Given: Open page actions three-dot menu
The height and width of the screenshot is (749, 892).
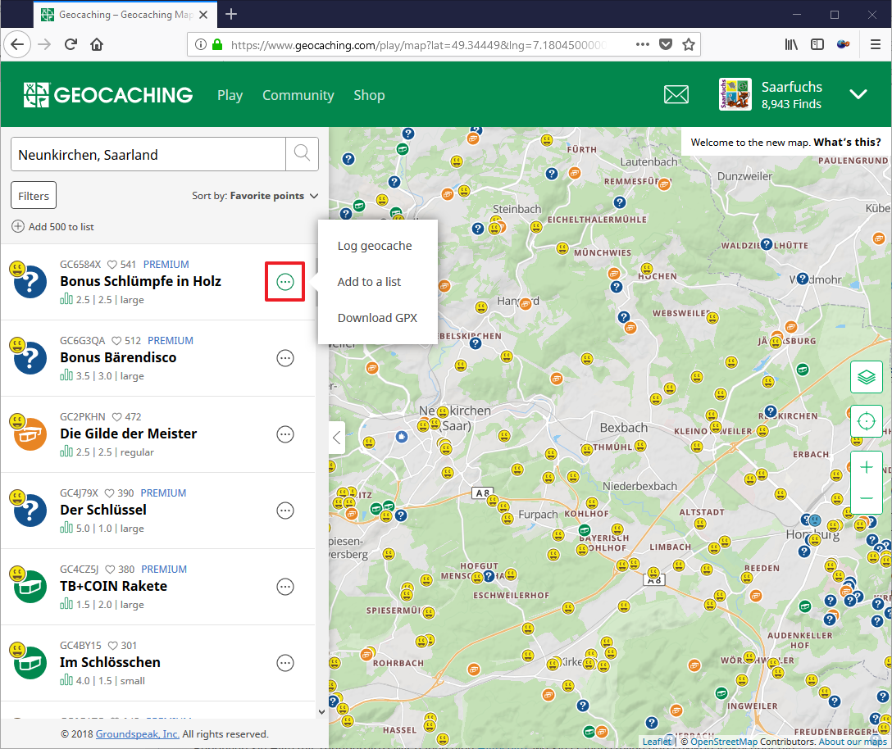Looking at the screenshot, I should click(642, 44).
